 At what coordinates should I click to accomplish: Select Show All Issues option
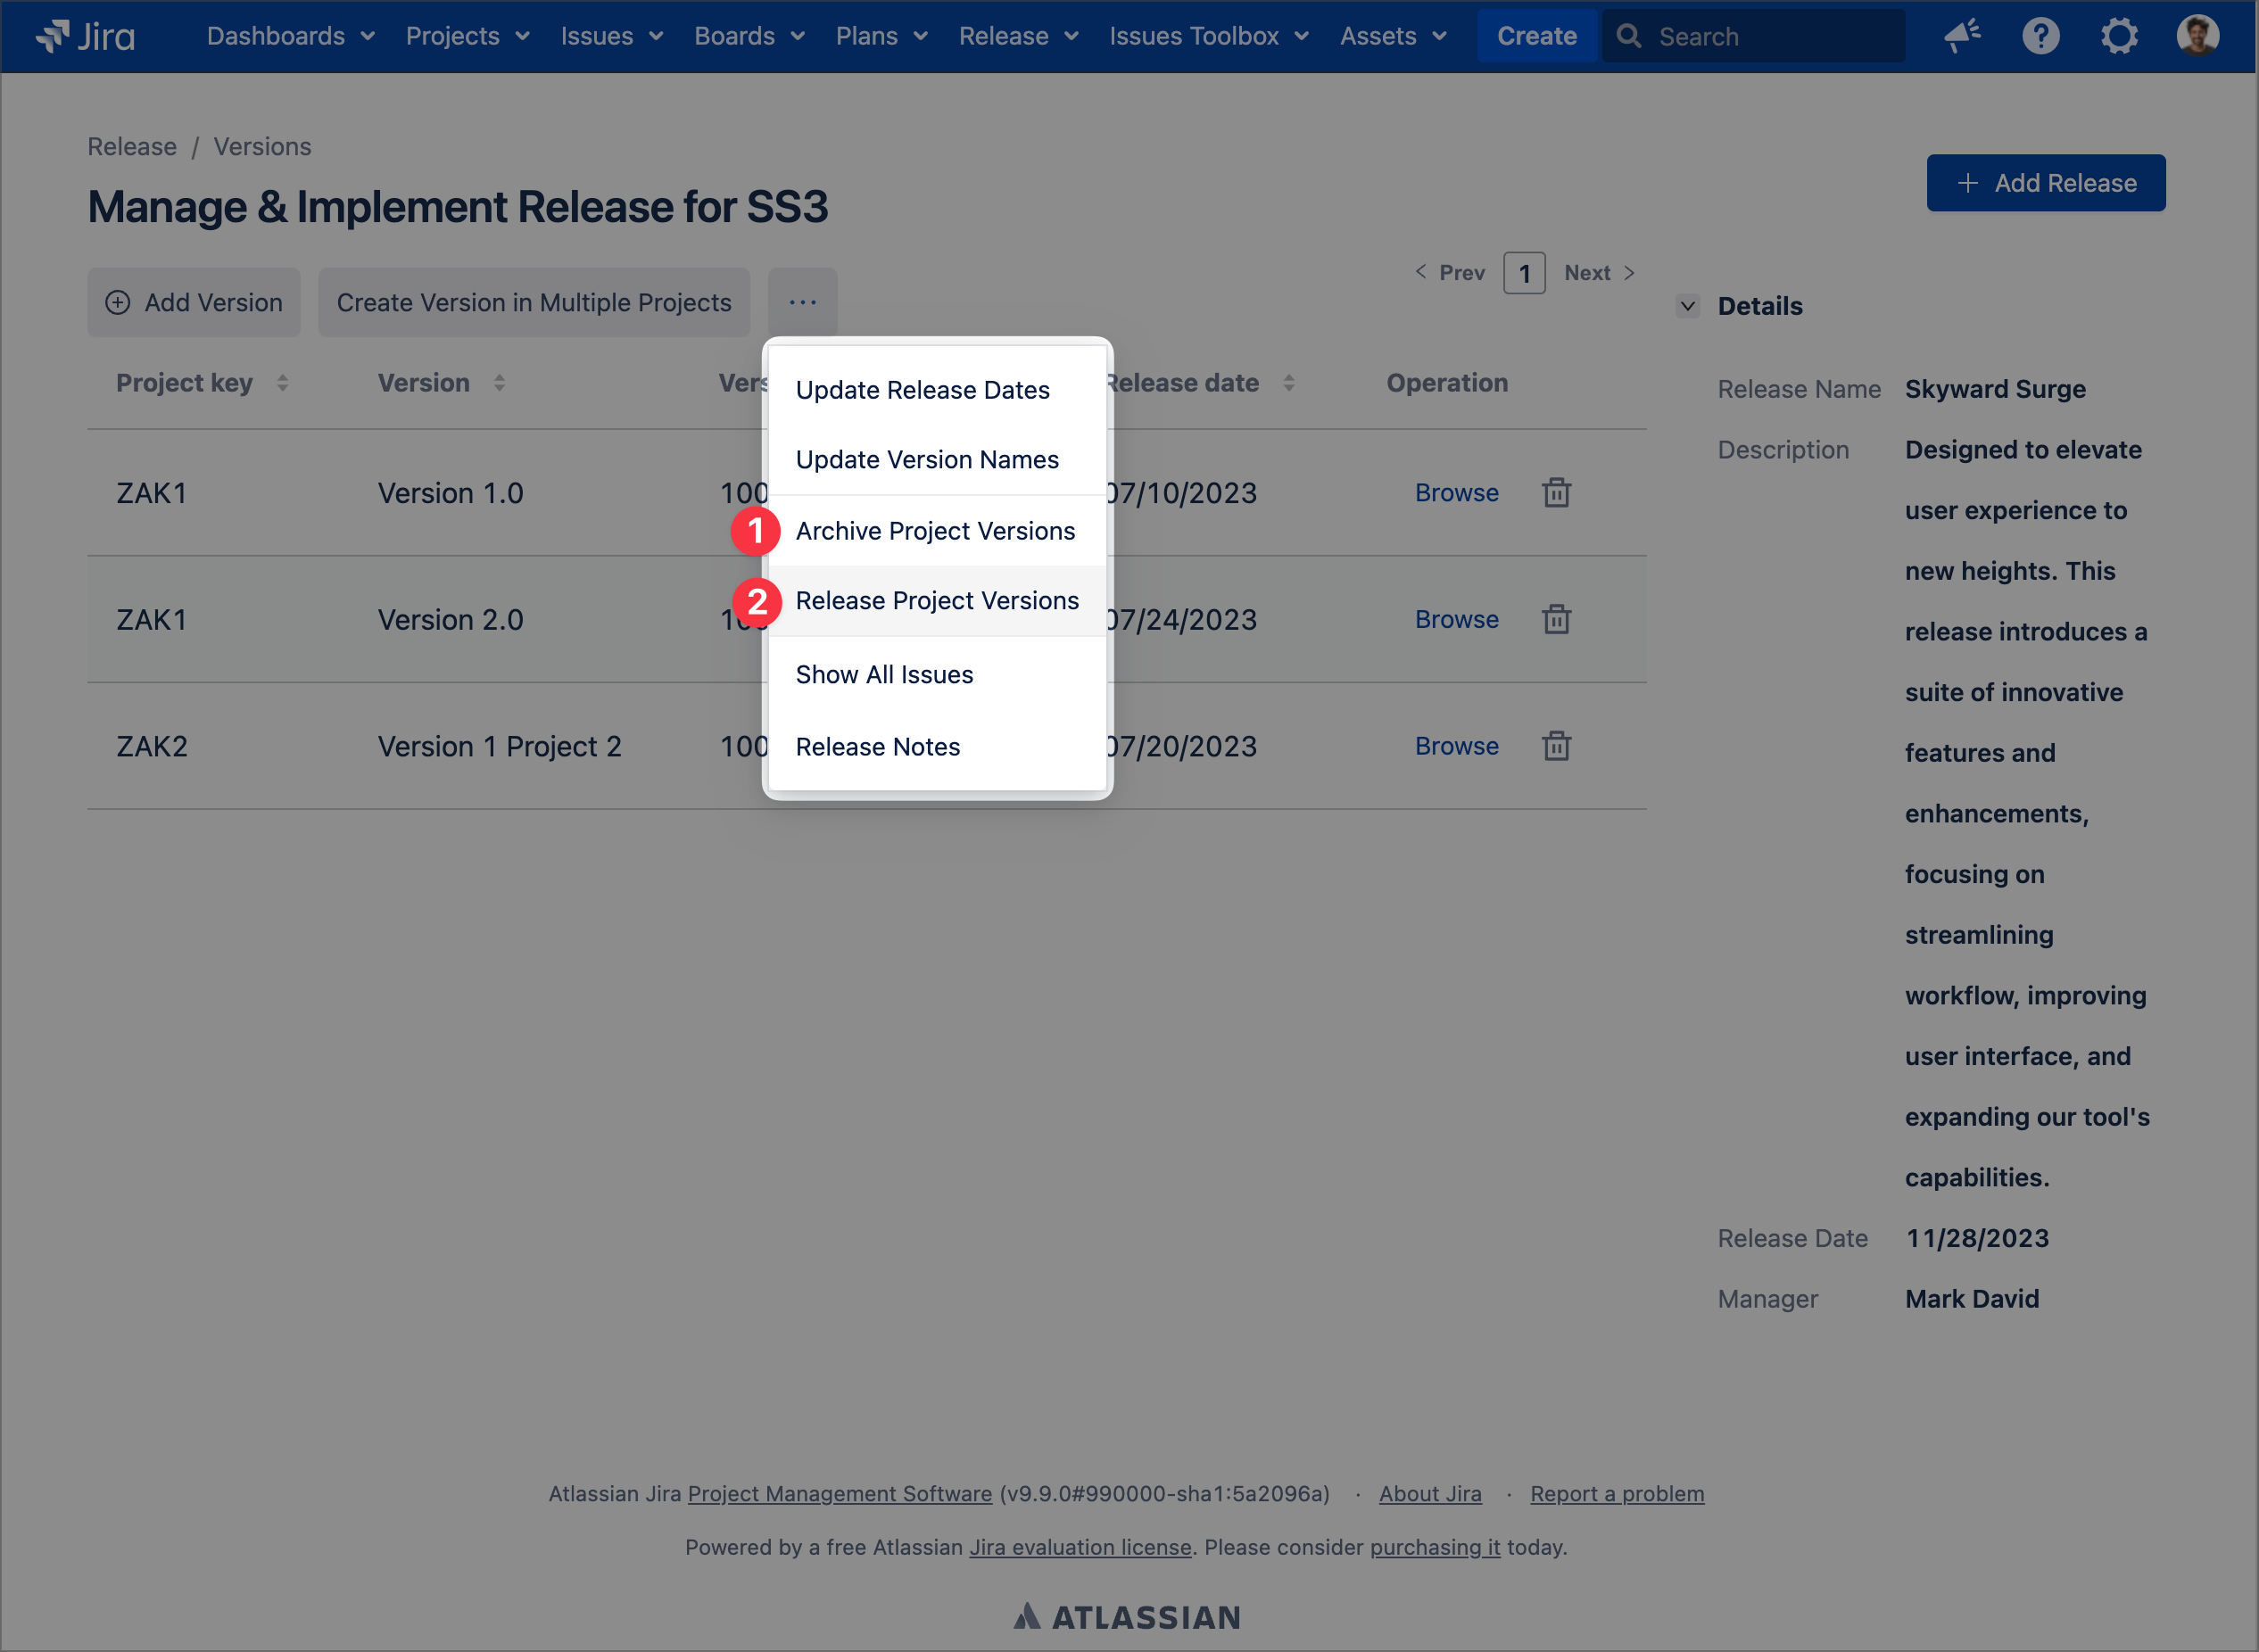coord(937,674)
